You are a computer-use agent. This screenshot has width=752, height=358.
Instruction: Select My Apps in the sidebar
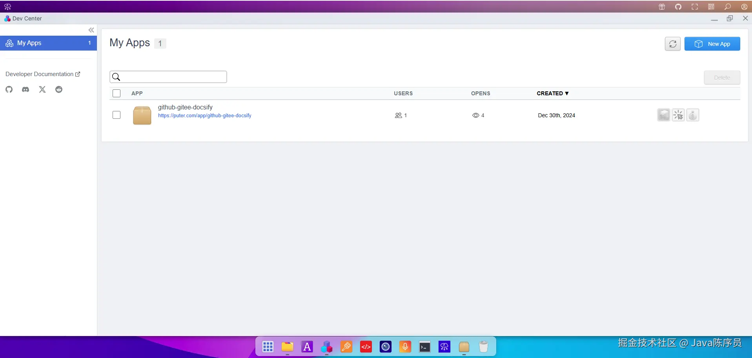pyautogui.click(x=48, y=43)
